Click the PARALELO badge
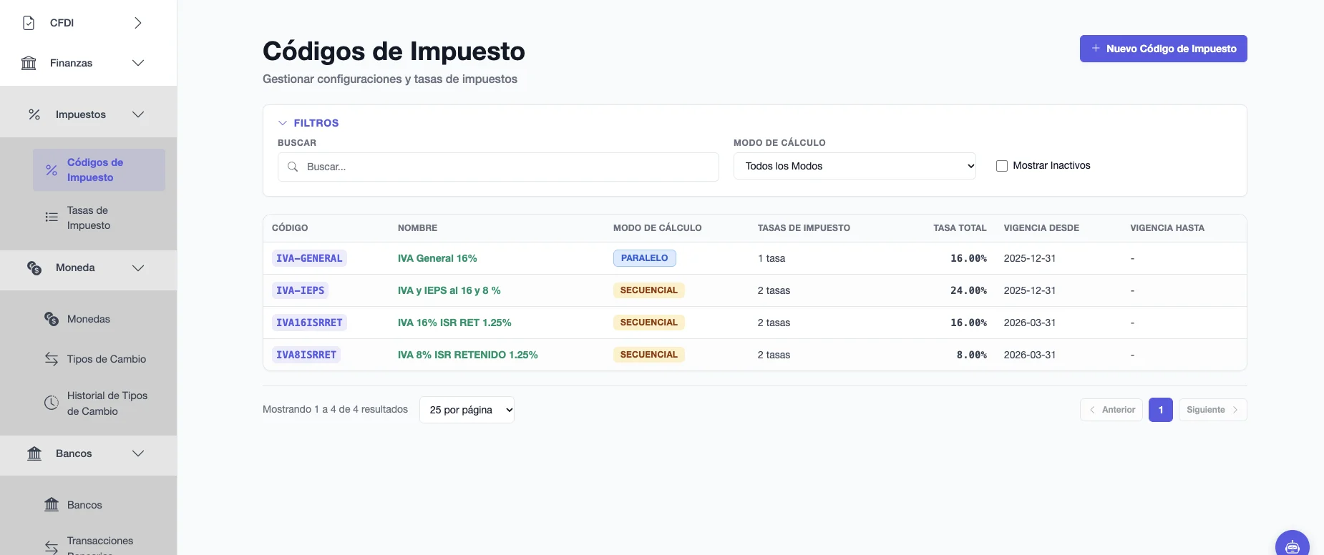 click(x=644, y=258)
